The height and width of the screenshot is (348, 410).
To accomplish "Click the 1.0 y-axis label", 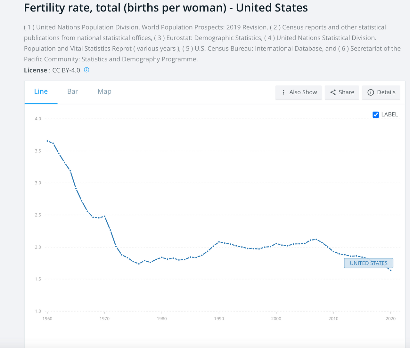I will [38, 311].
